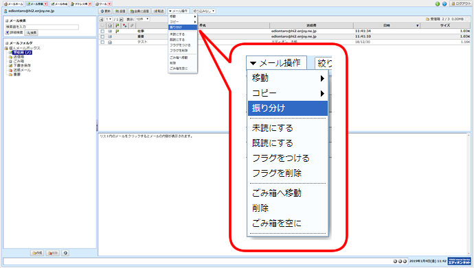The height and width of the screenshot is (268, 474).
Task: Check the checkbox for the 重要 mail
Action: pos(102,36)
